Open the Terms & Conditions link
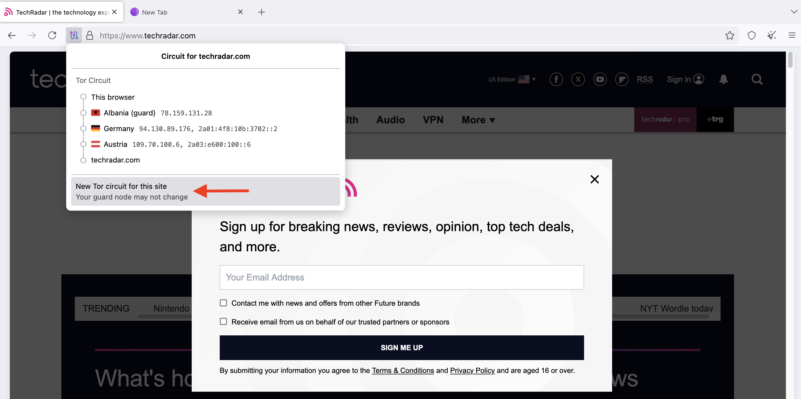This screenshot has height=399, width=801. [403, 370]
